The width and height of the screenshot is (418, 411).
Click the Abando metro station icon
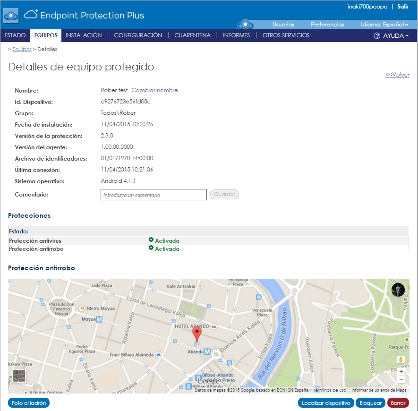pyautogui.click(x=207, y=352)
